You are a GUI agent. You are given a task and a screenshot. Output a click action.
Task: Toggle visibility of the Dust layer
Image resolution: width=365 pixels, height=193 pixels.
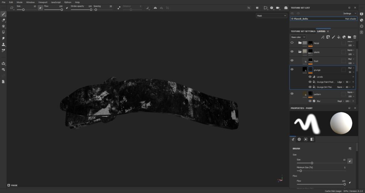click(292, 61)
